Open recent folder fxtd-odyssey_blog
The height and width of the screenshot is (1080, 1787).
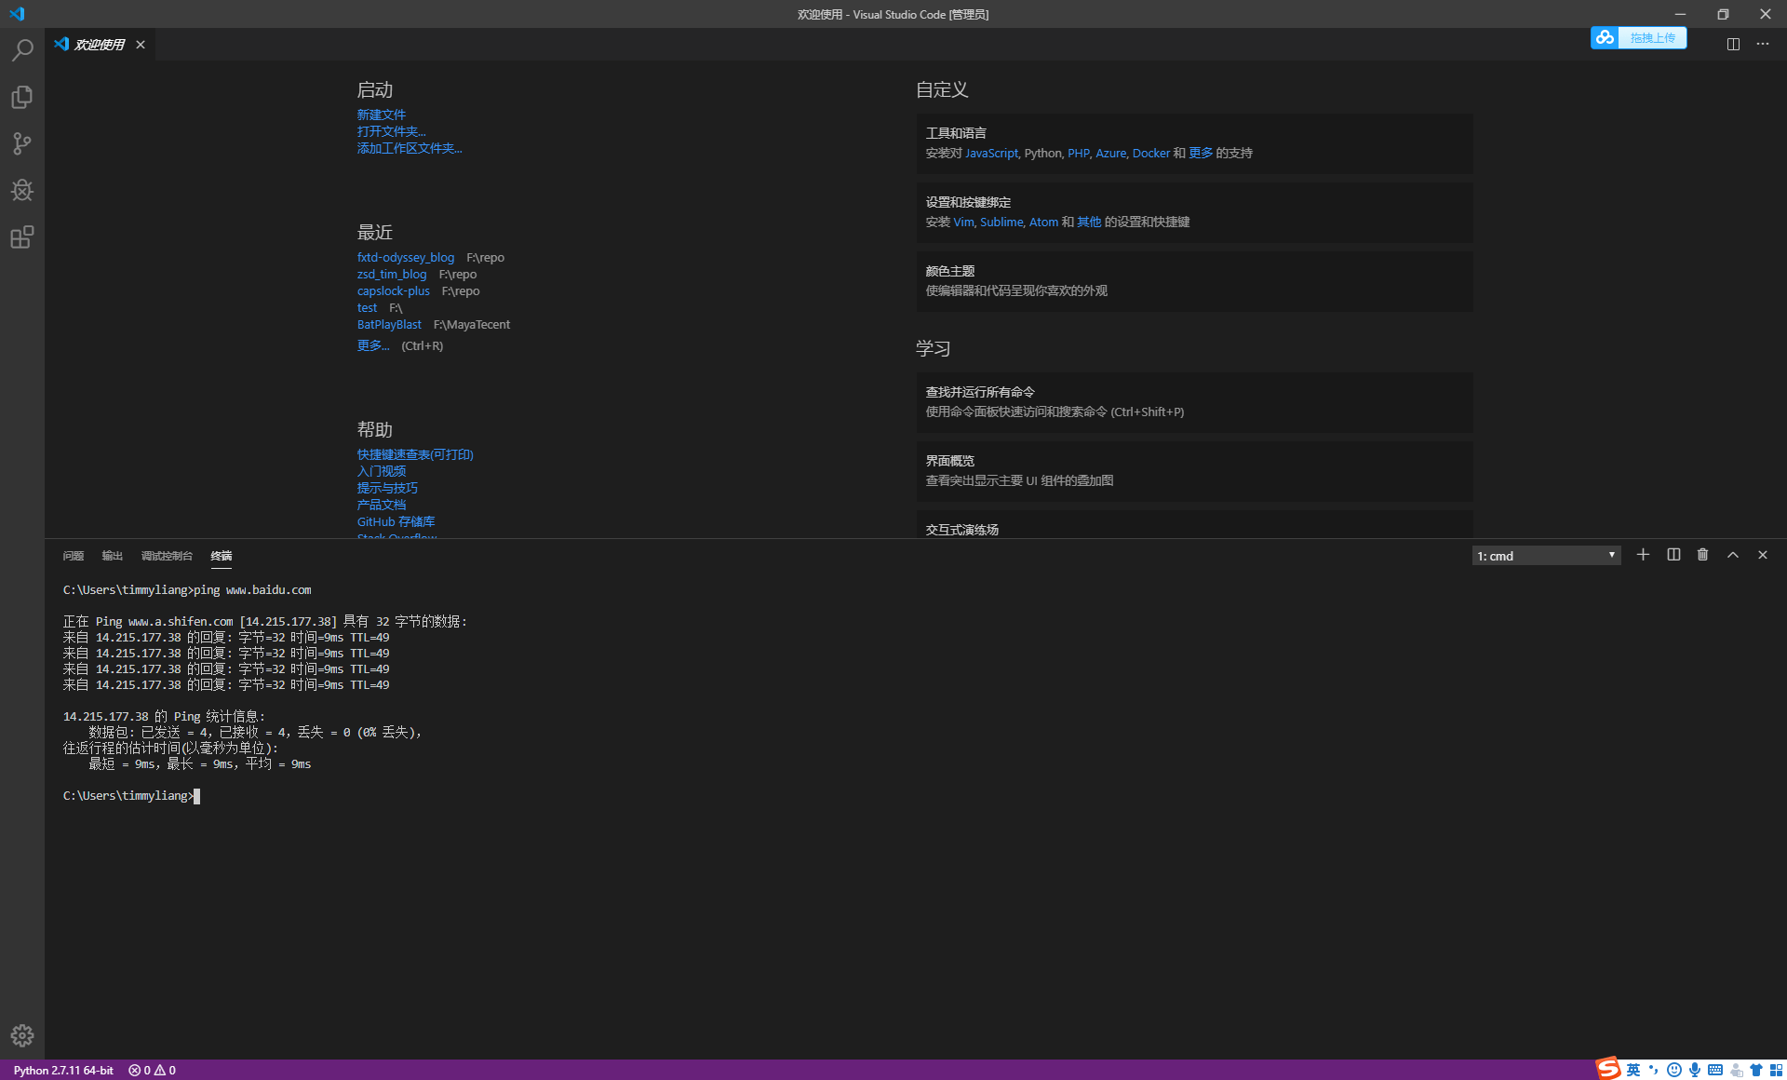pyautogui.click(x=406, y=257)
